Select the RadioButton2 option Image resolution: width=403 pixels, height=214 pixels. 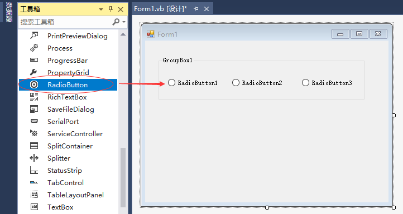pyautogui.click(x=257, y=83)
